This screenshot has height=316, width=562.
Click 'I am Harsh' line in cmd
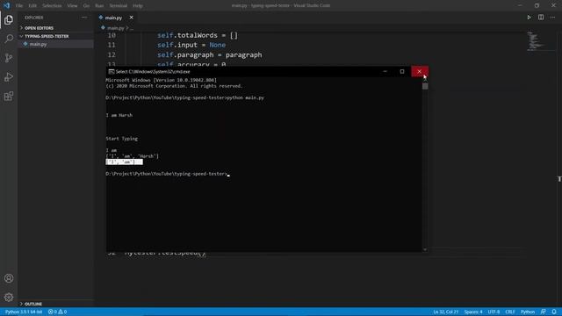[119, 115]
